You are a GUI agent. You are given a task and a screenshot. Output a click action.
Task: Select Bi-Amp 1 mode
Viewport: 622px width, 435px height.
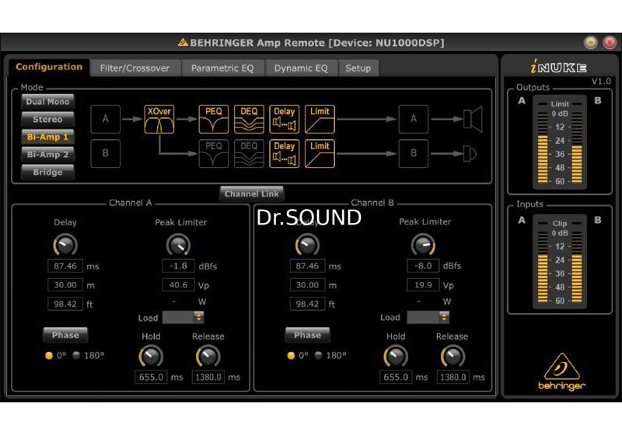(47, 137)
